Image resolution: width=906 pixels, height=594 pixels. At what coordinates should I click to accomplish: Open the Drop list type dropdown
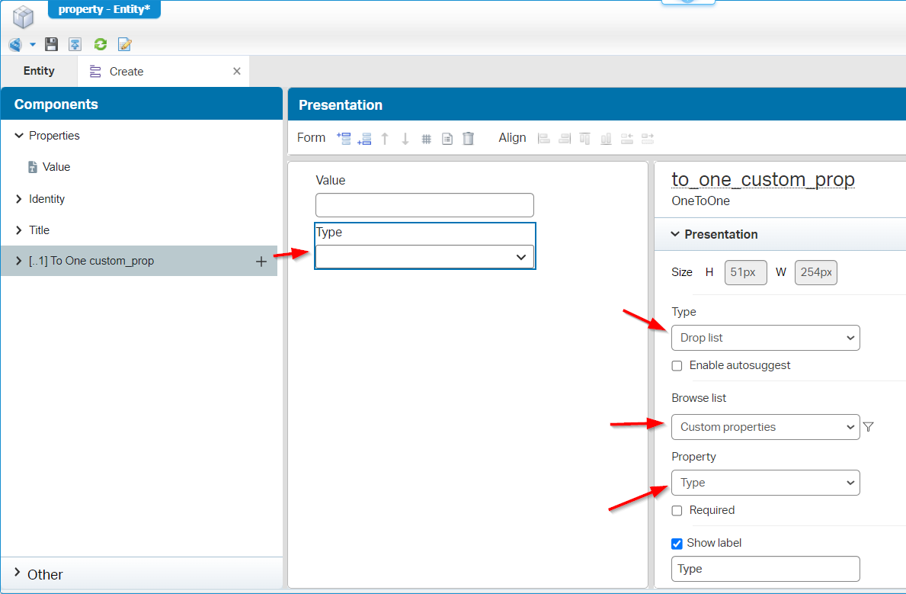click(765, 338)
